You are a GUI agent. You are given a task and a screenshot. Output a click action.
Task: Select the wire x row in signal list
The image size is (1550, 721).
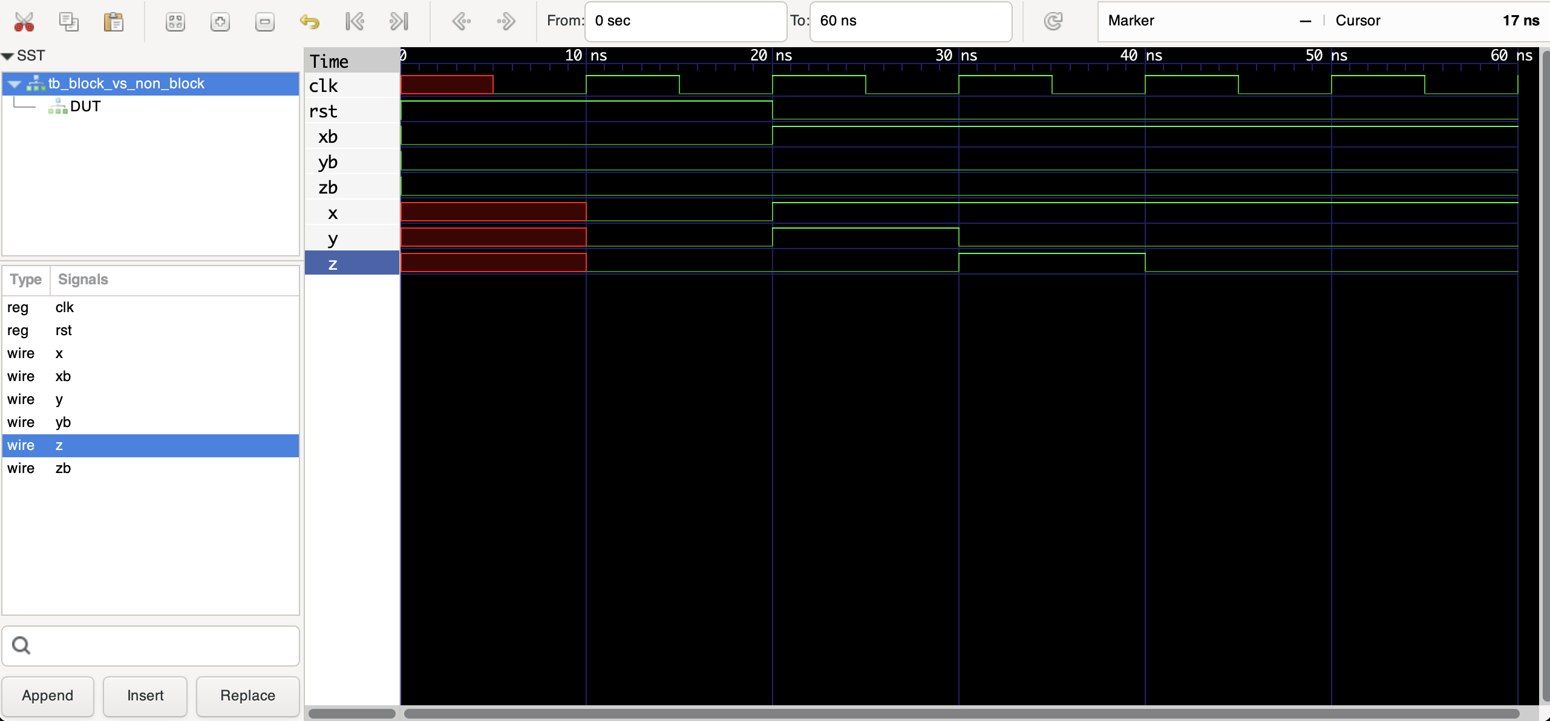pos(151,353)
